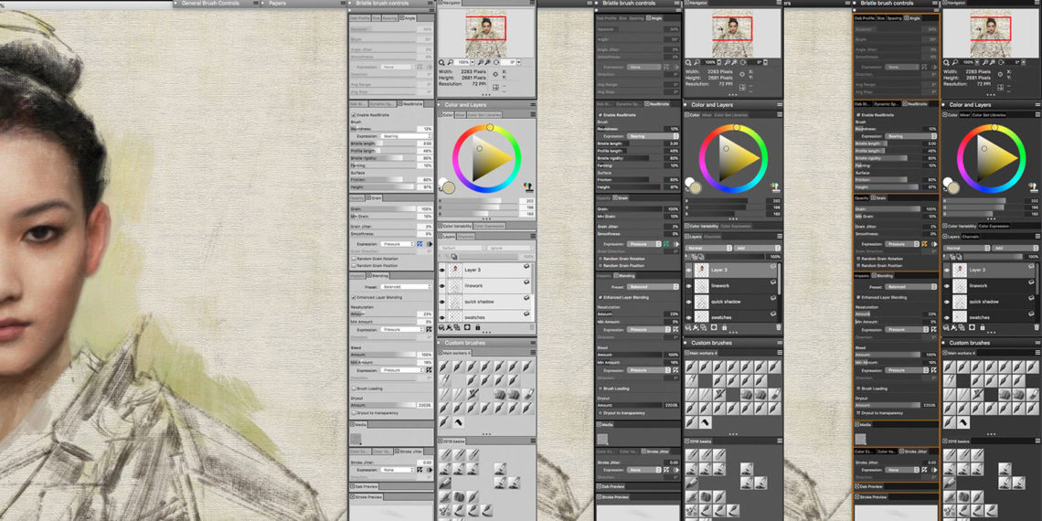
Task: Click rotate canvas icon in medium theme Navigator
Action: (744, 62)
